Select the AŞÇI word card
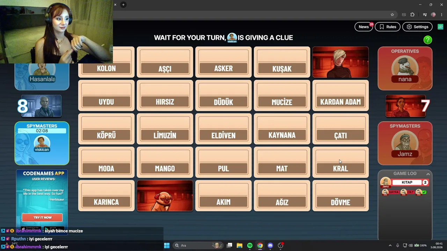 [x=165, y=62]
